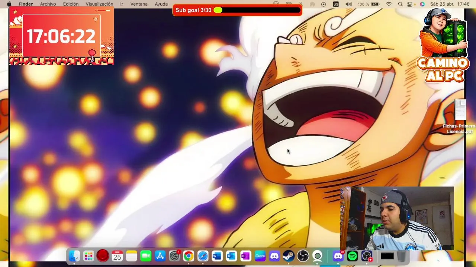Open Microsoft OneNote in Dock
476x267 pixels.
tap(245, 256)
